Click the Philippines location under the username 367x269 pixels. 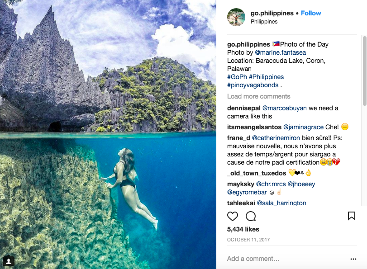click(264, 22)
